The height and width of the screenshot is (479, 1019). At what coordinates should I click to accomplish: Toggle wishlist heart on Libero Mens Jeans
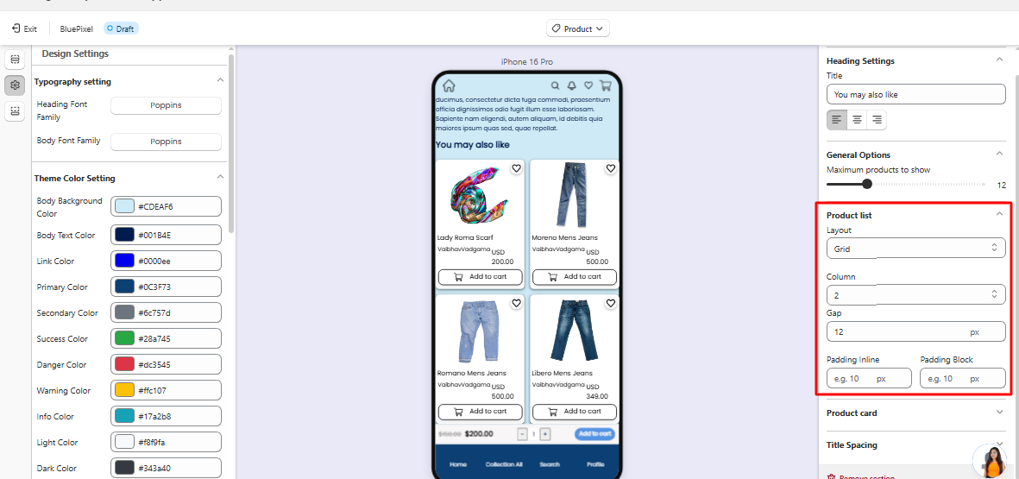pos(610,303)
